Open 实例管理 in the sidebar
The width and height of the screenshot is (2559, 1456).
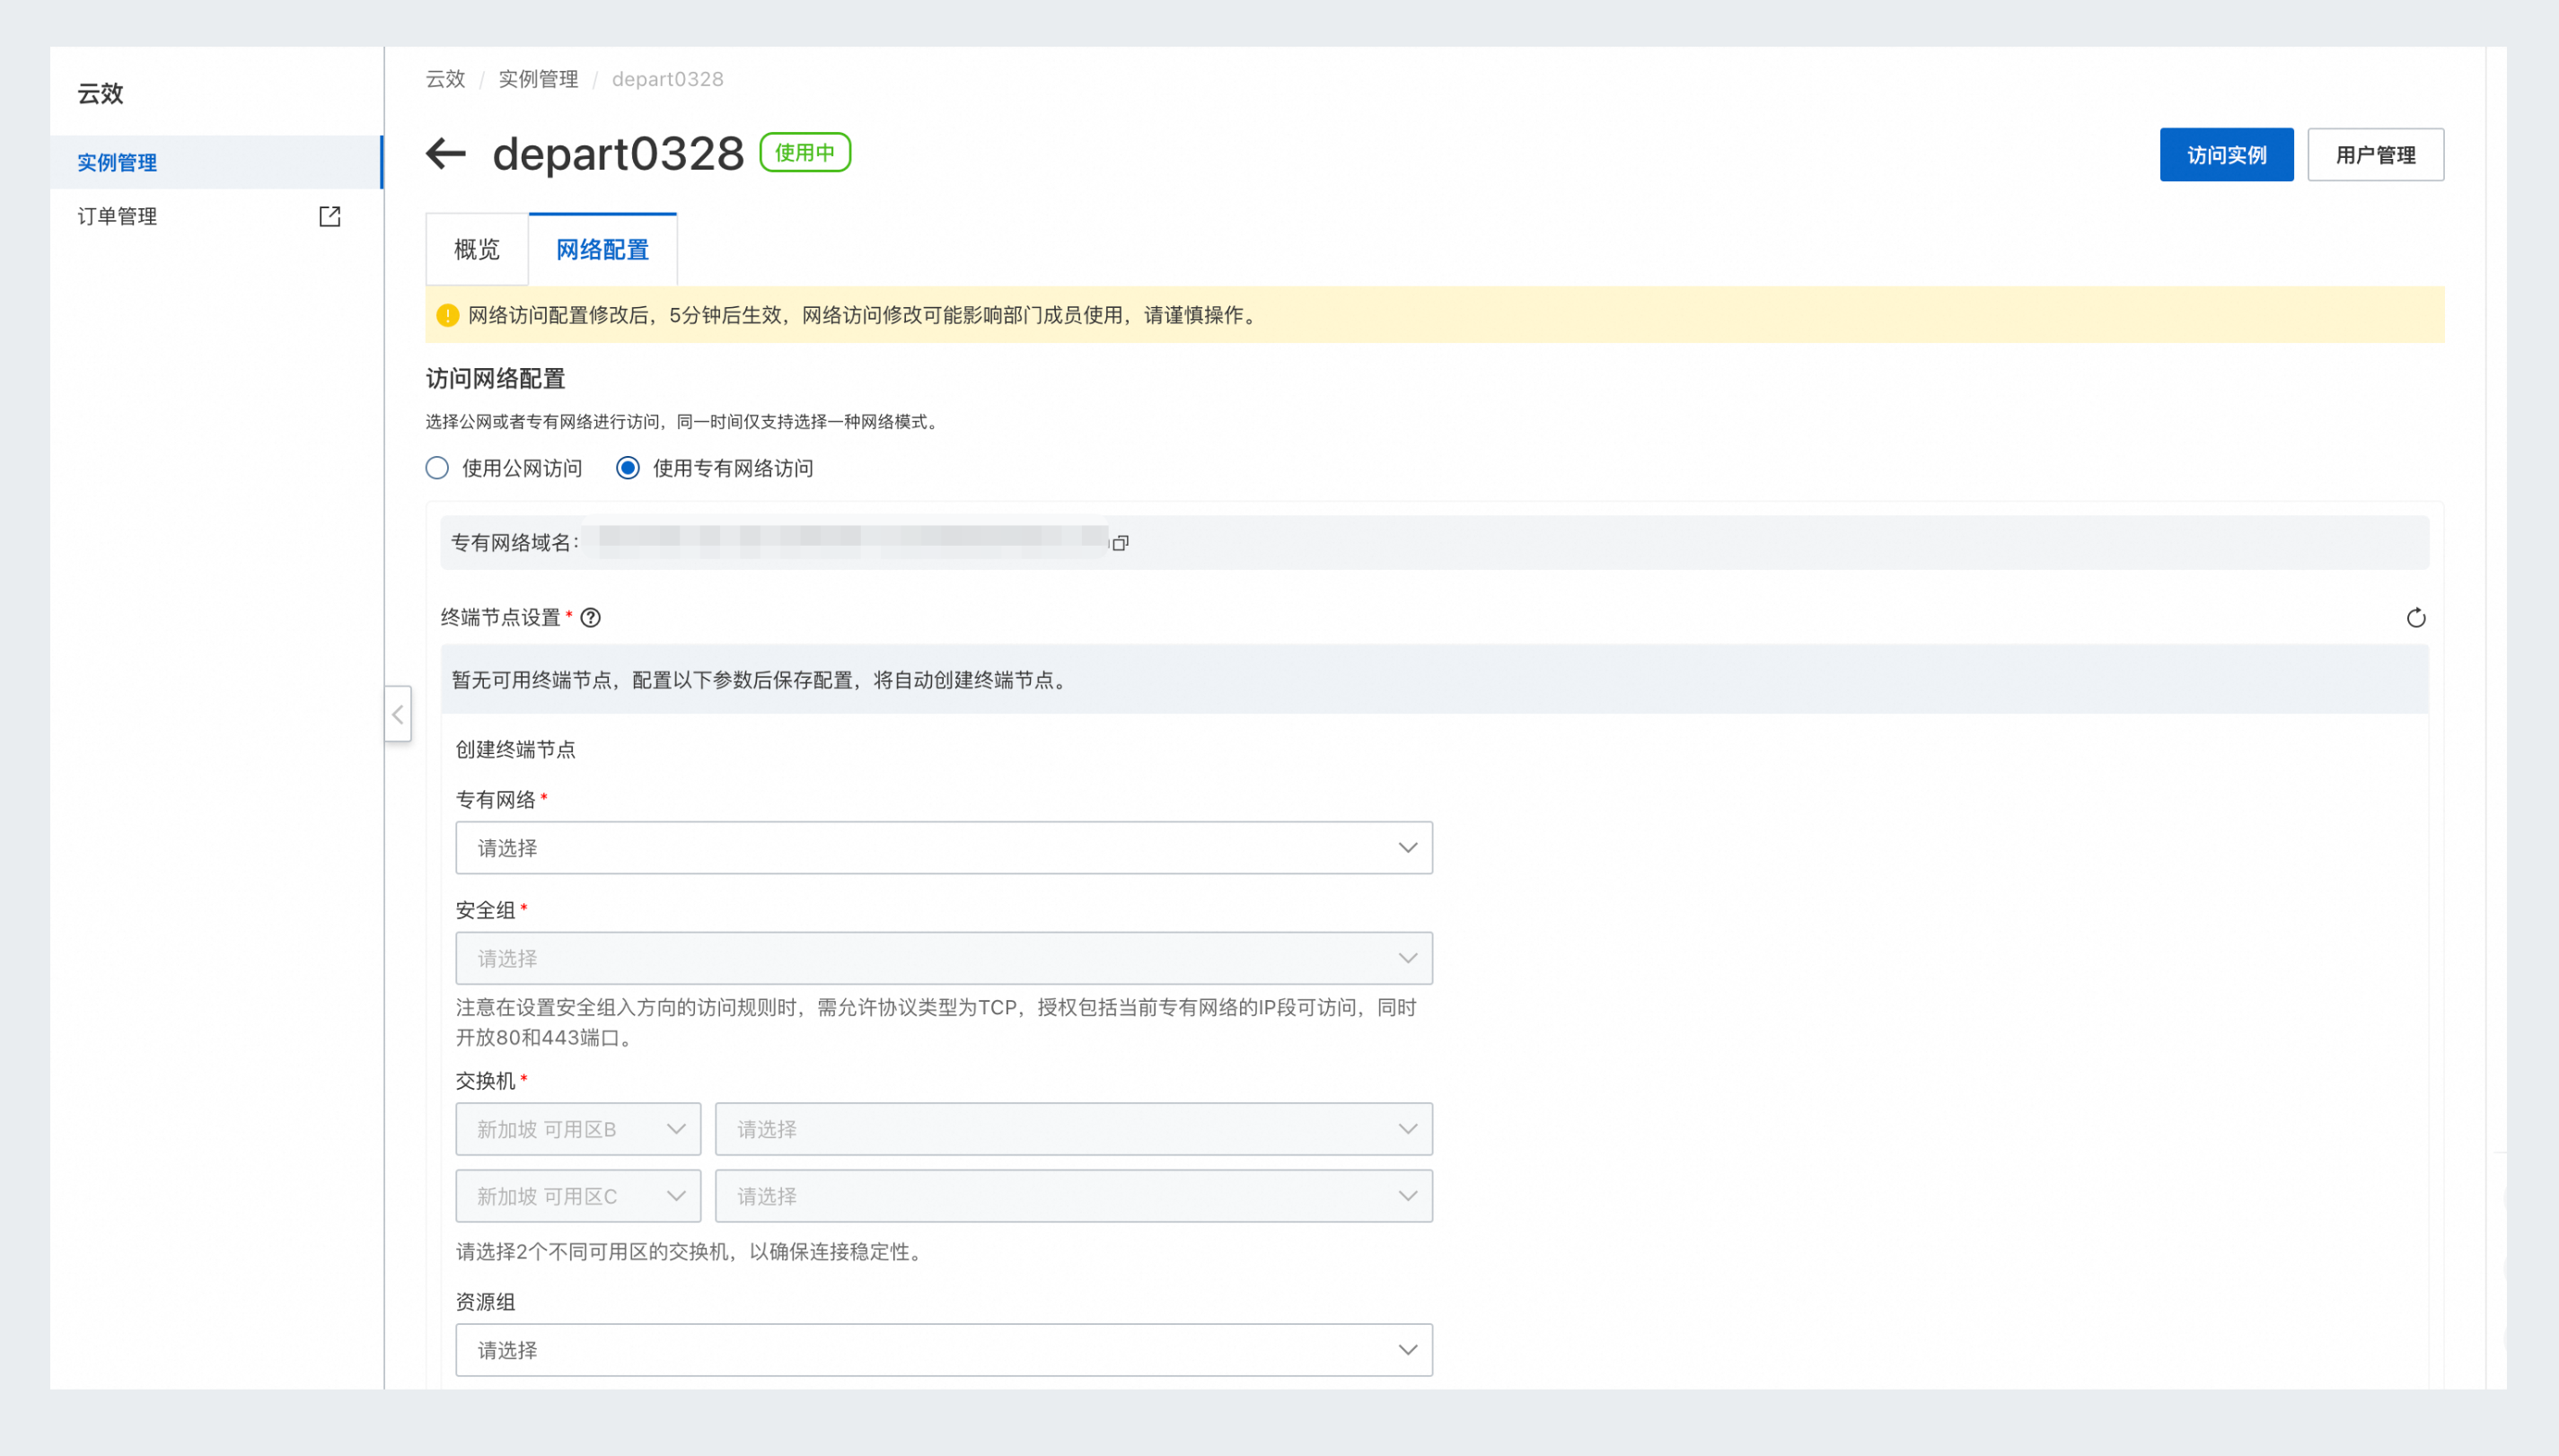tap(117, 162)
